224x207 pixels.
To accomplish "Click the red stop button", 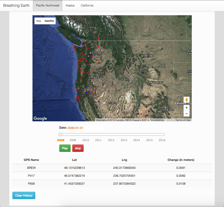I will 78,148.
